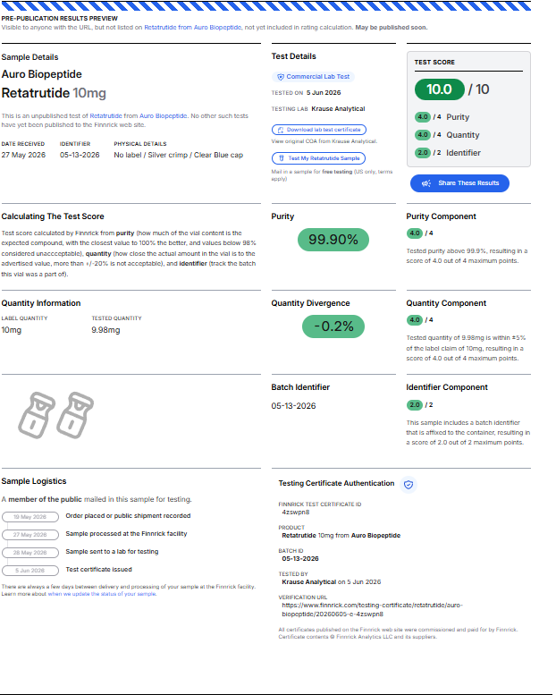556x695 pixels.
Task: Click the verified shield icon beside Testing Certificate Authentication
Action: [x=409, y=485]
